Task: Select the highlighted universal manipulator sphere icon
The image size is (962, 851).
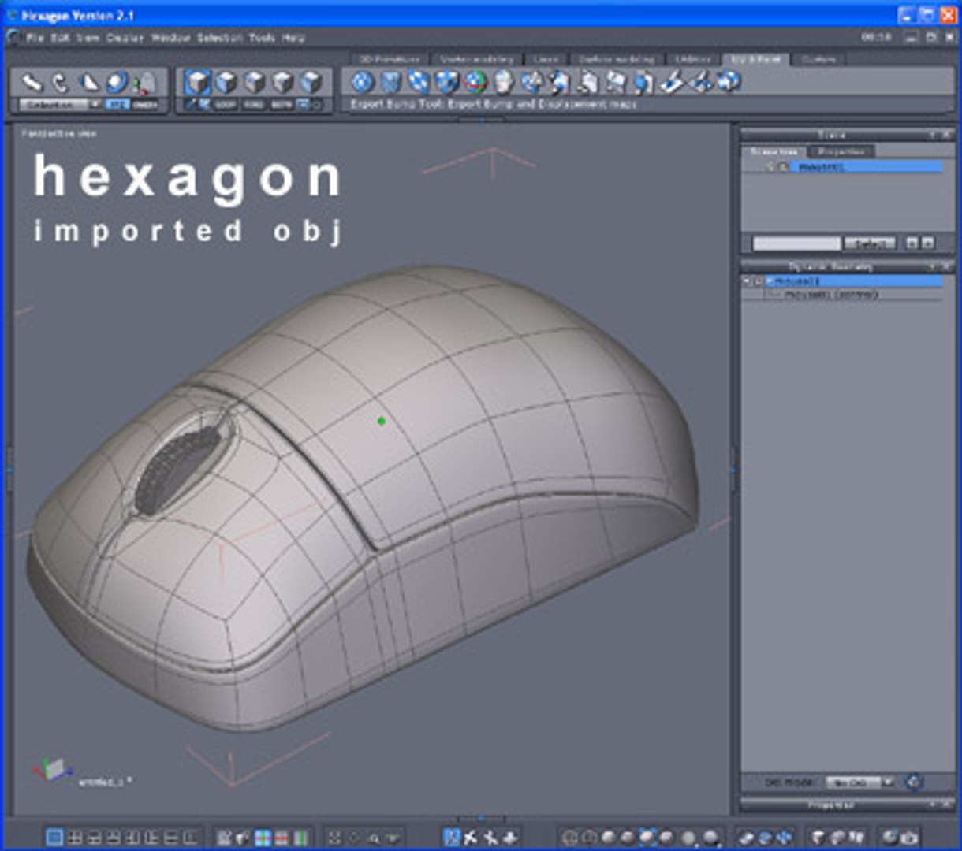Action: (117, 82)
